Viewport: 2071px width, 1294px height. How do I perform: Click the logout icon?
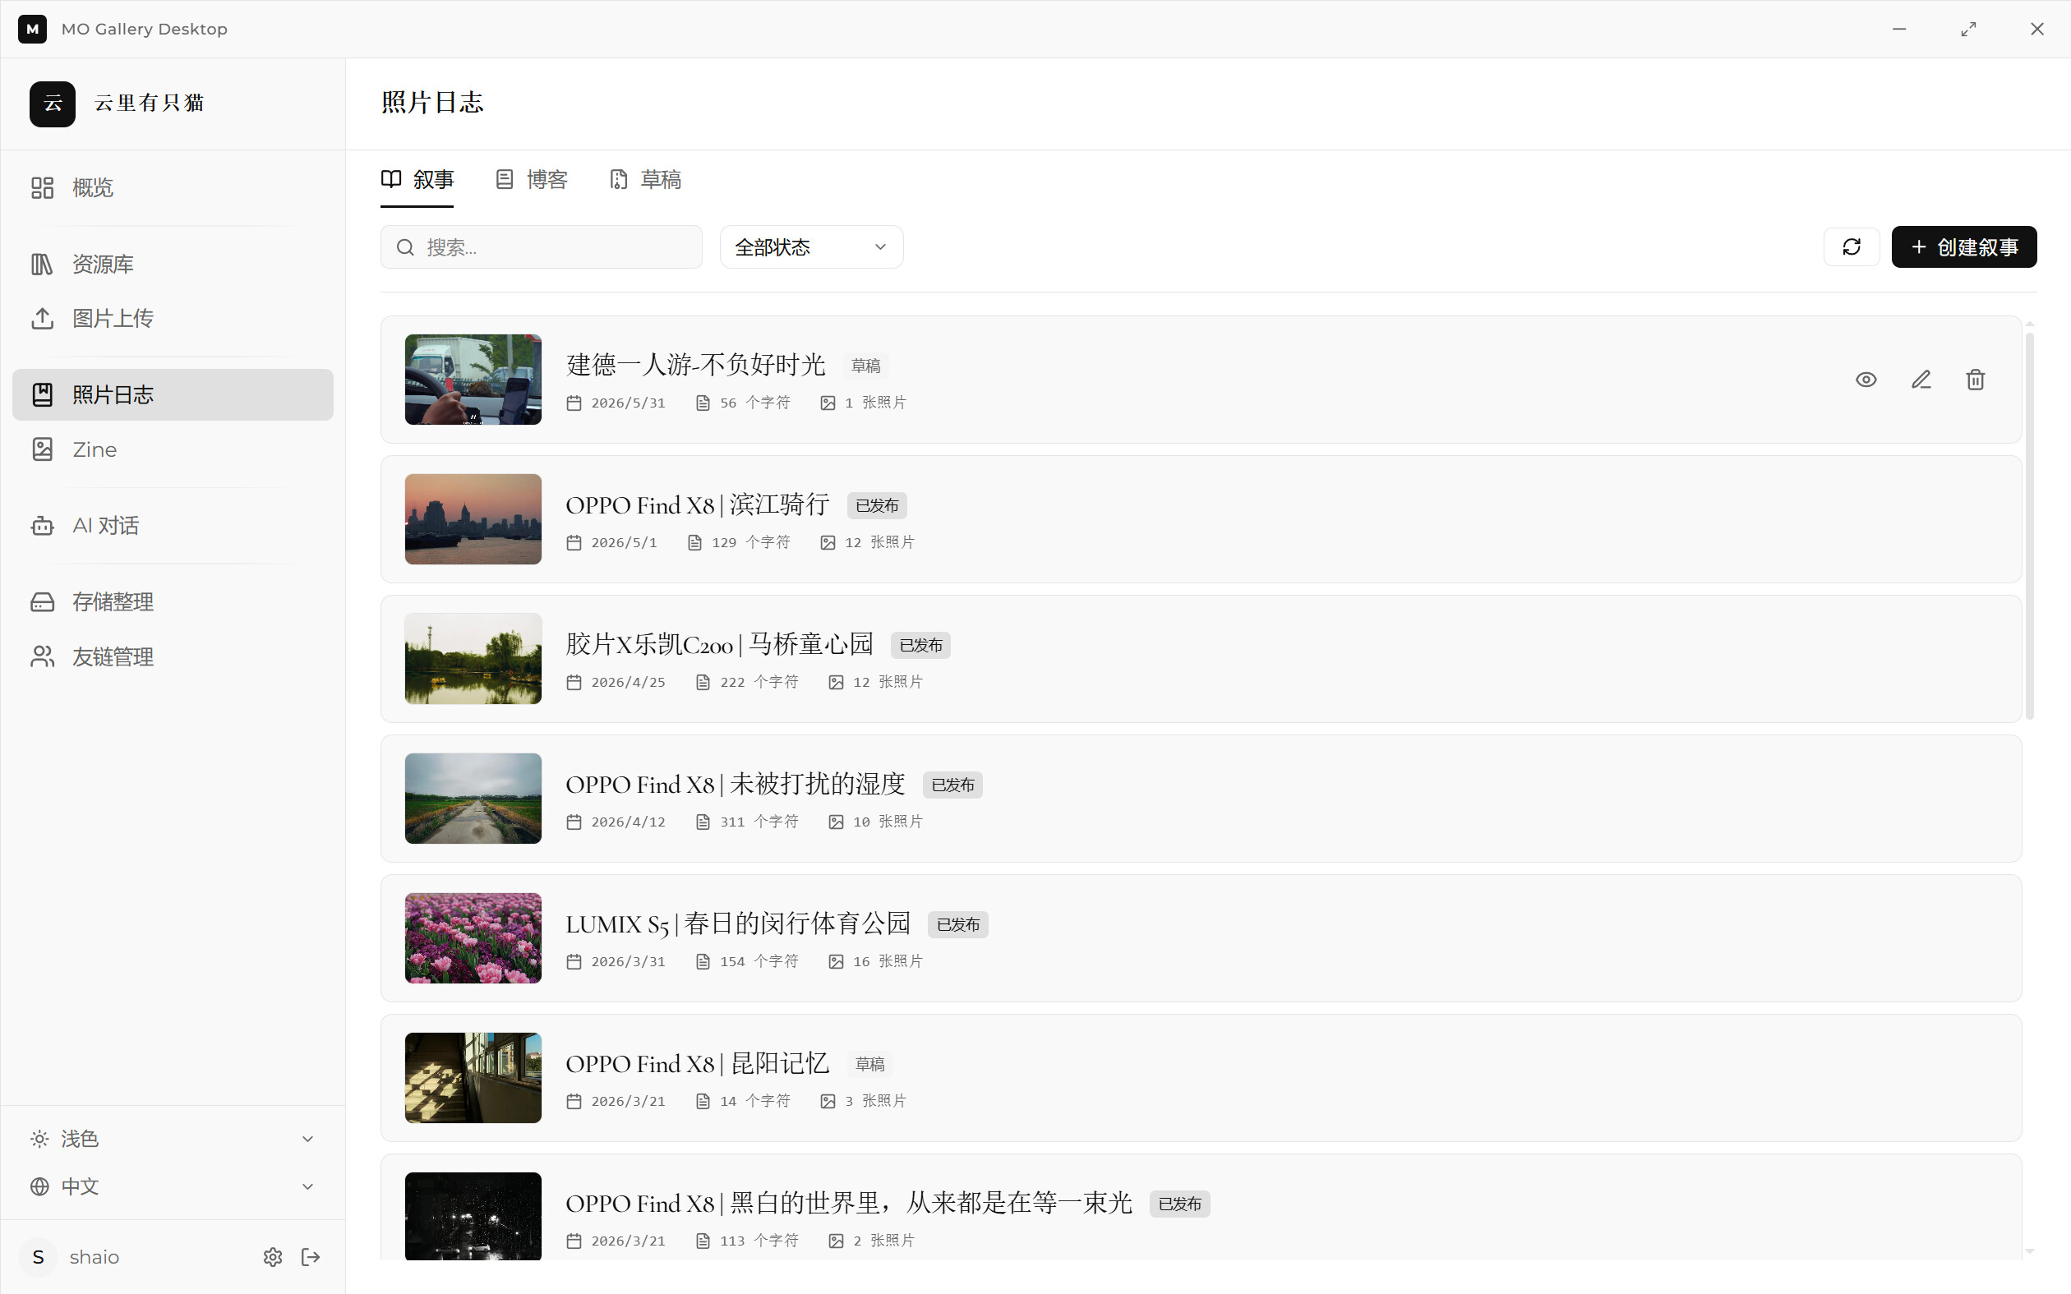[x=311, y=1256]
